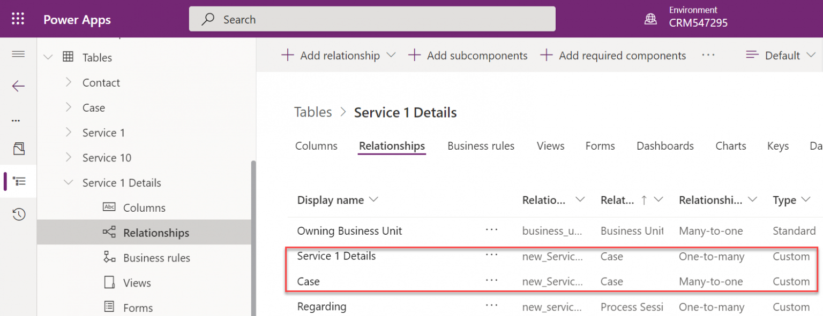Viewport: 823px width, 316px height.
Task: Open options for Case relationship row
Action: coord(491,280)
